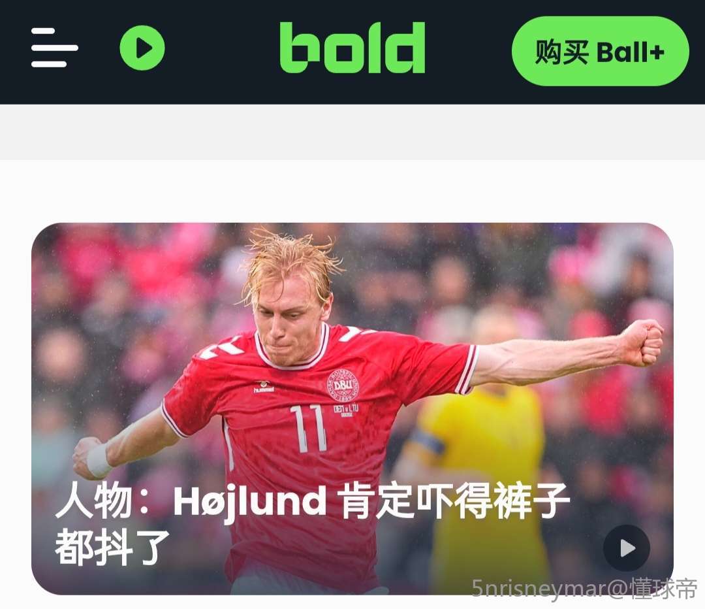Click the 都抖了 headline second line
Viewport: 705px width, 609px height.
(x=112, y=547)
